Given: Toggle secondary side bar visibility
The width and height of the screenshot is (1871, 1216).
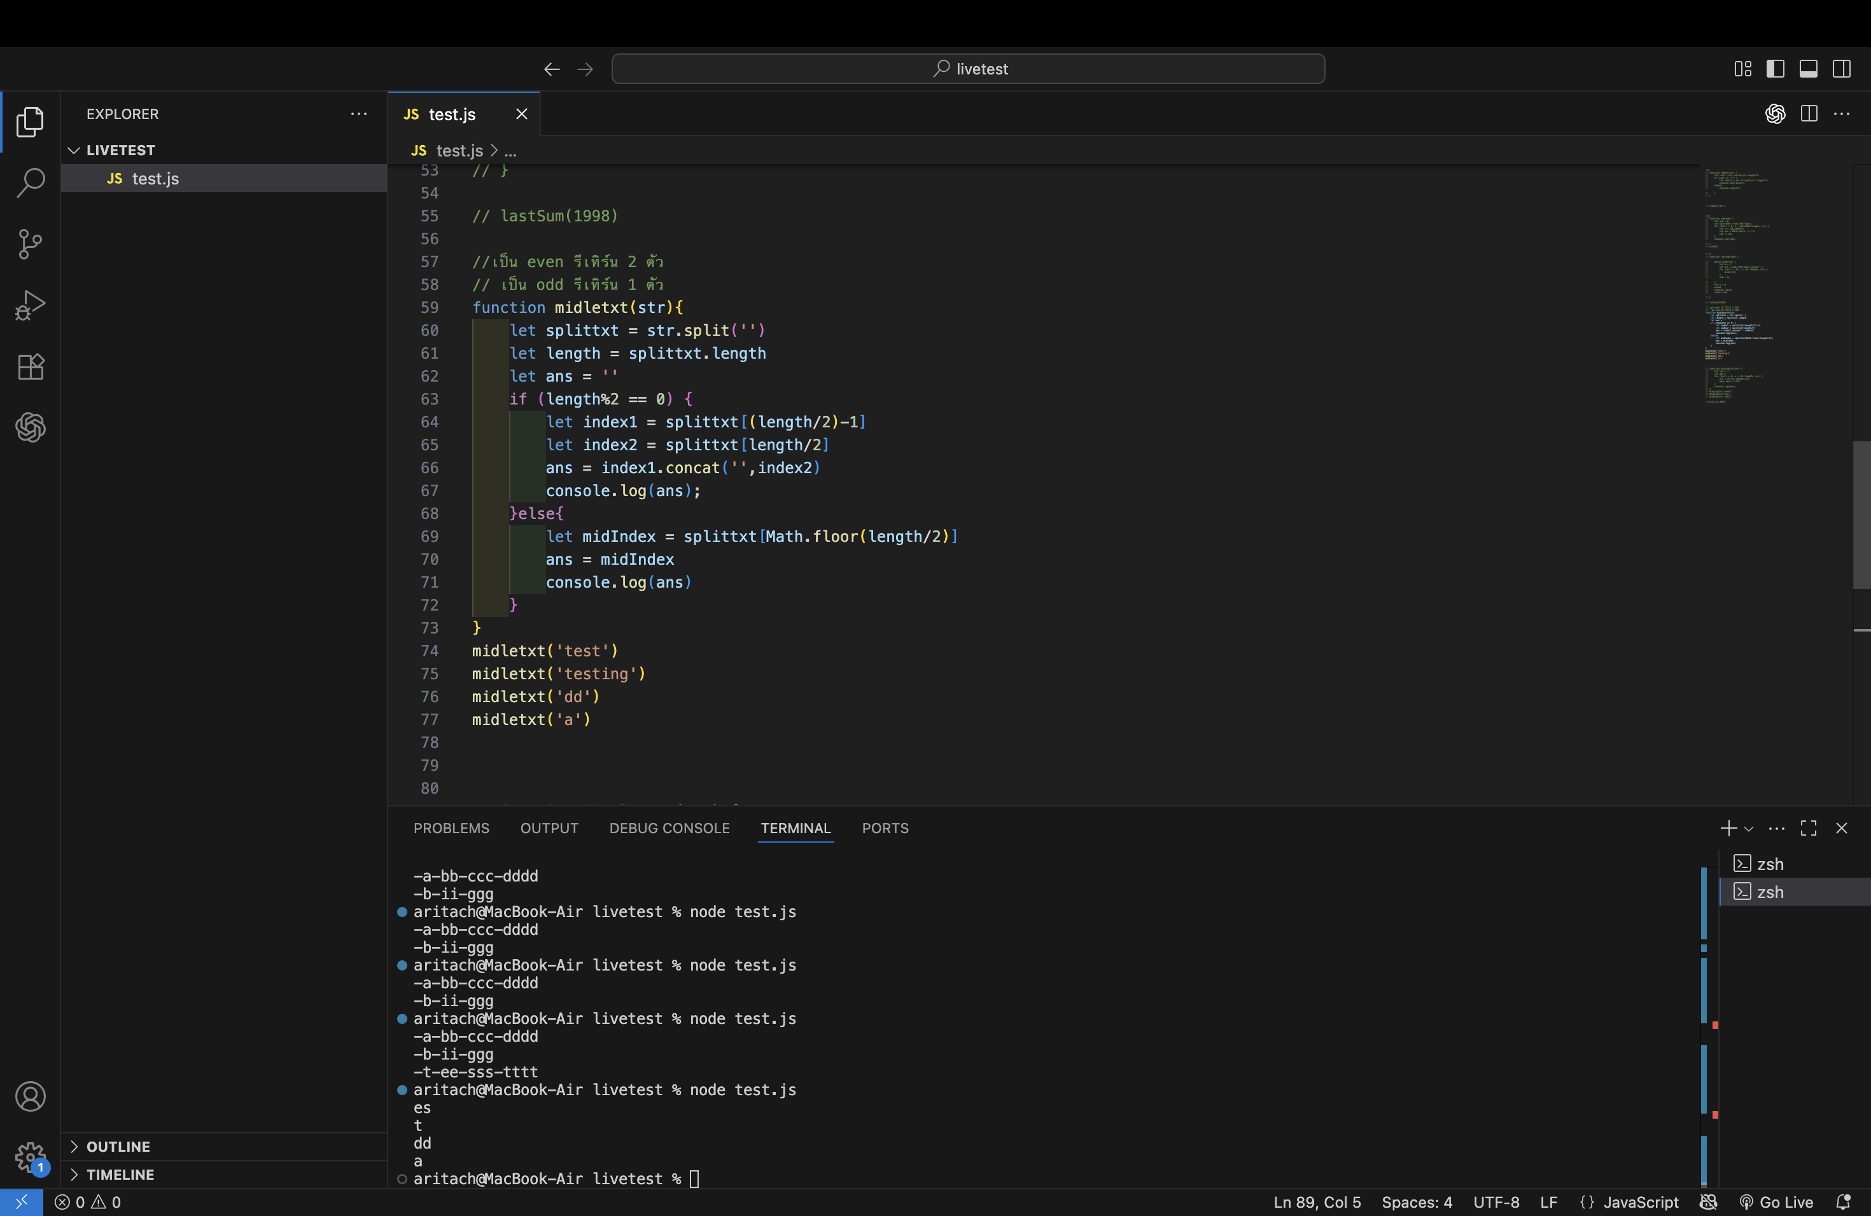Looking at the screenshot, I should coord(1840,69).
